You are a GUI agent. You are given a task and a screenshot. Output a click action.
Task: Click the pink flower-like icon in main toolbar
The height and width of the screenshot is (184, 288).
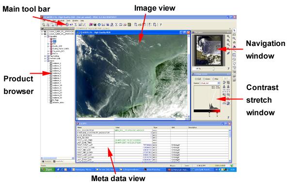tap(91, 24)
